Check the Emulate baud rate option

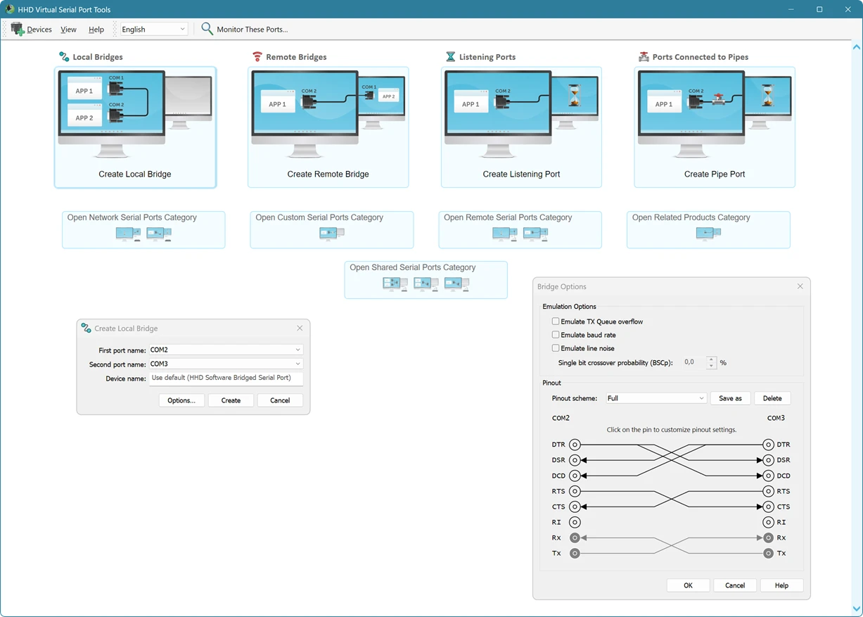coord(556,335)
